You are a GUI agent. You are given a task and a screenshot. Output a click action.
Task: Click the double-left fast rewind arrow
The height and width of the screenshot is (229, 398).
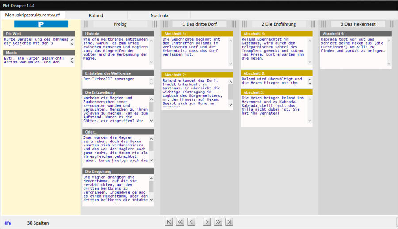180,222
